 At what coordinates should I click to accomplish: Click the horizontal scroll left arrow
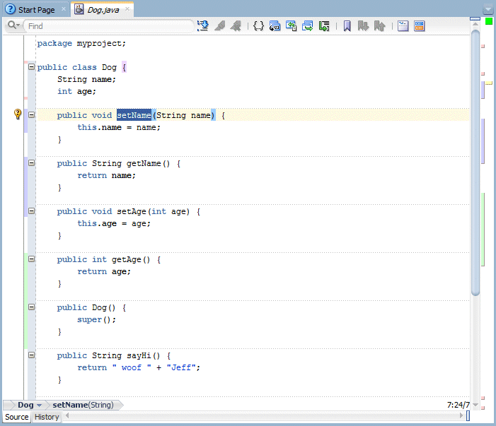click(x=67, y=416)
